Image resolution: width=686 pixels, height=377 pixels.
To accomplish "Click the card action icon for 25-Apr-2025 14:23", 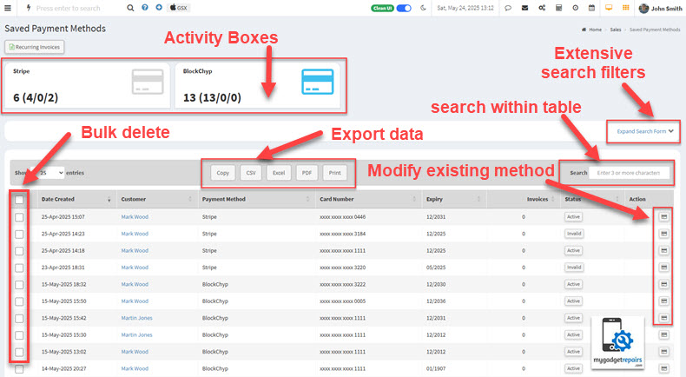I will pyautogui.click(x=663, y=234).
